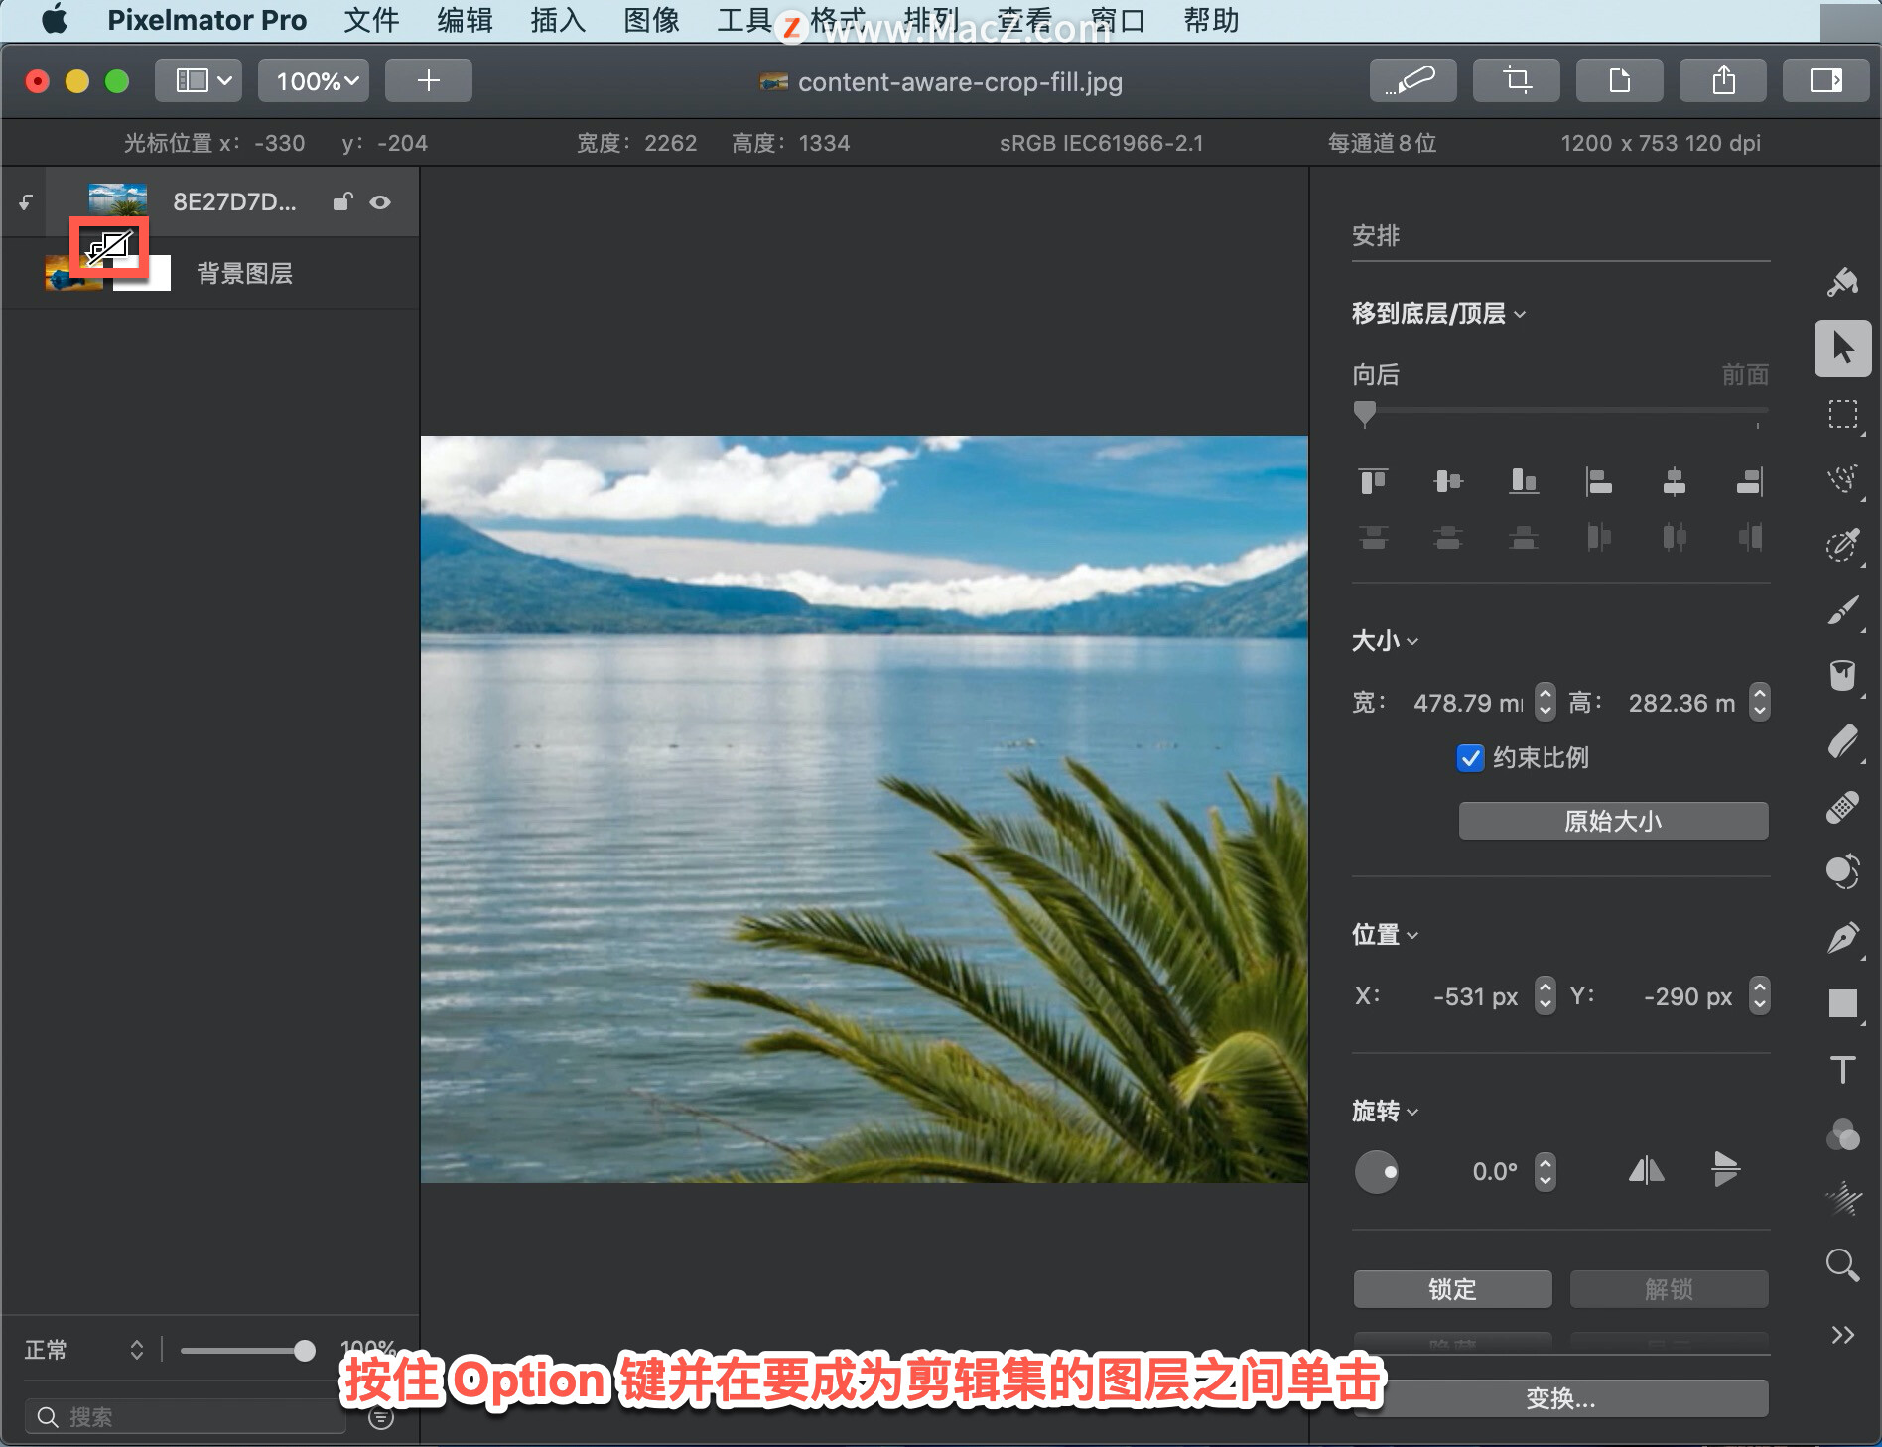Click the 原始大小 button
This screenshot has width=1882, height=1447.
(x=1613, y=821)
